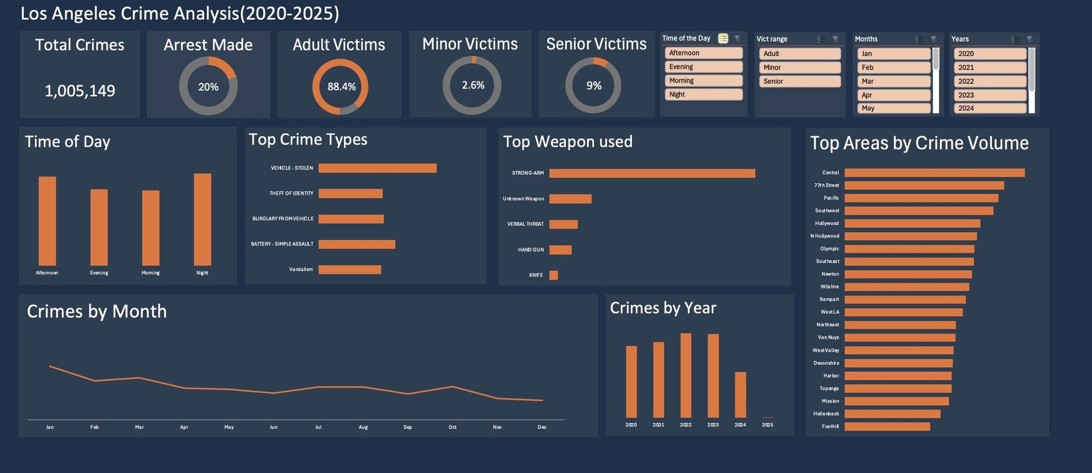This screenshot has width=1092, height=473.
Task: Toggle multi-select on Vict range slicer
Action: pyautogui.click(x=821, y=39)
